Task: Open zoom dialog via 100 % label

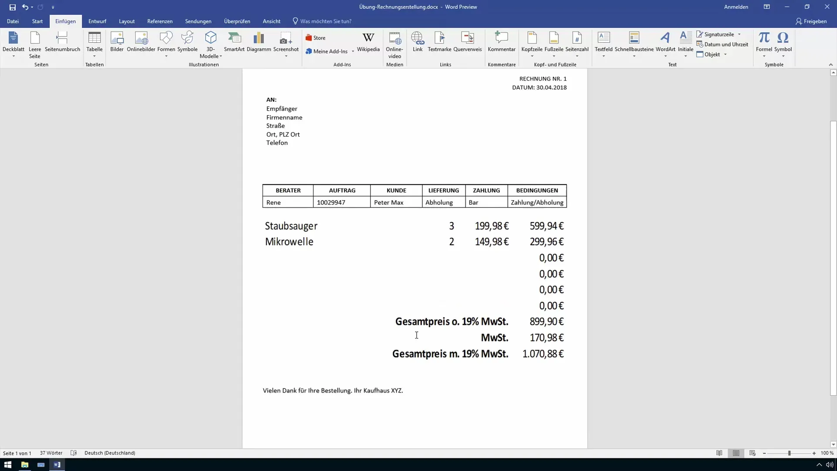Action: point(827,453)
